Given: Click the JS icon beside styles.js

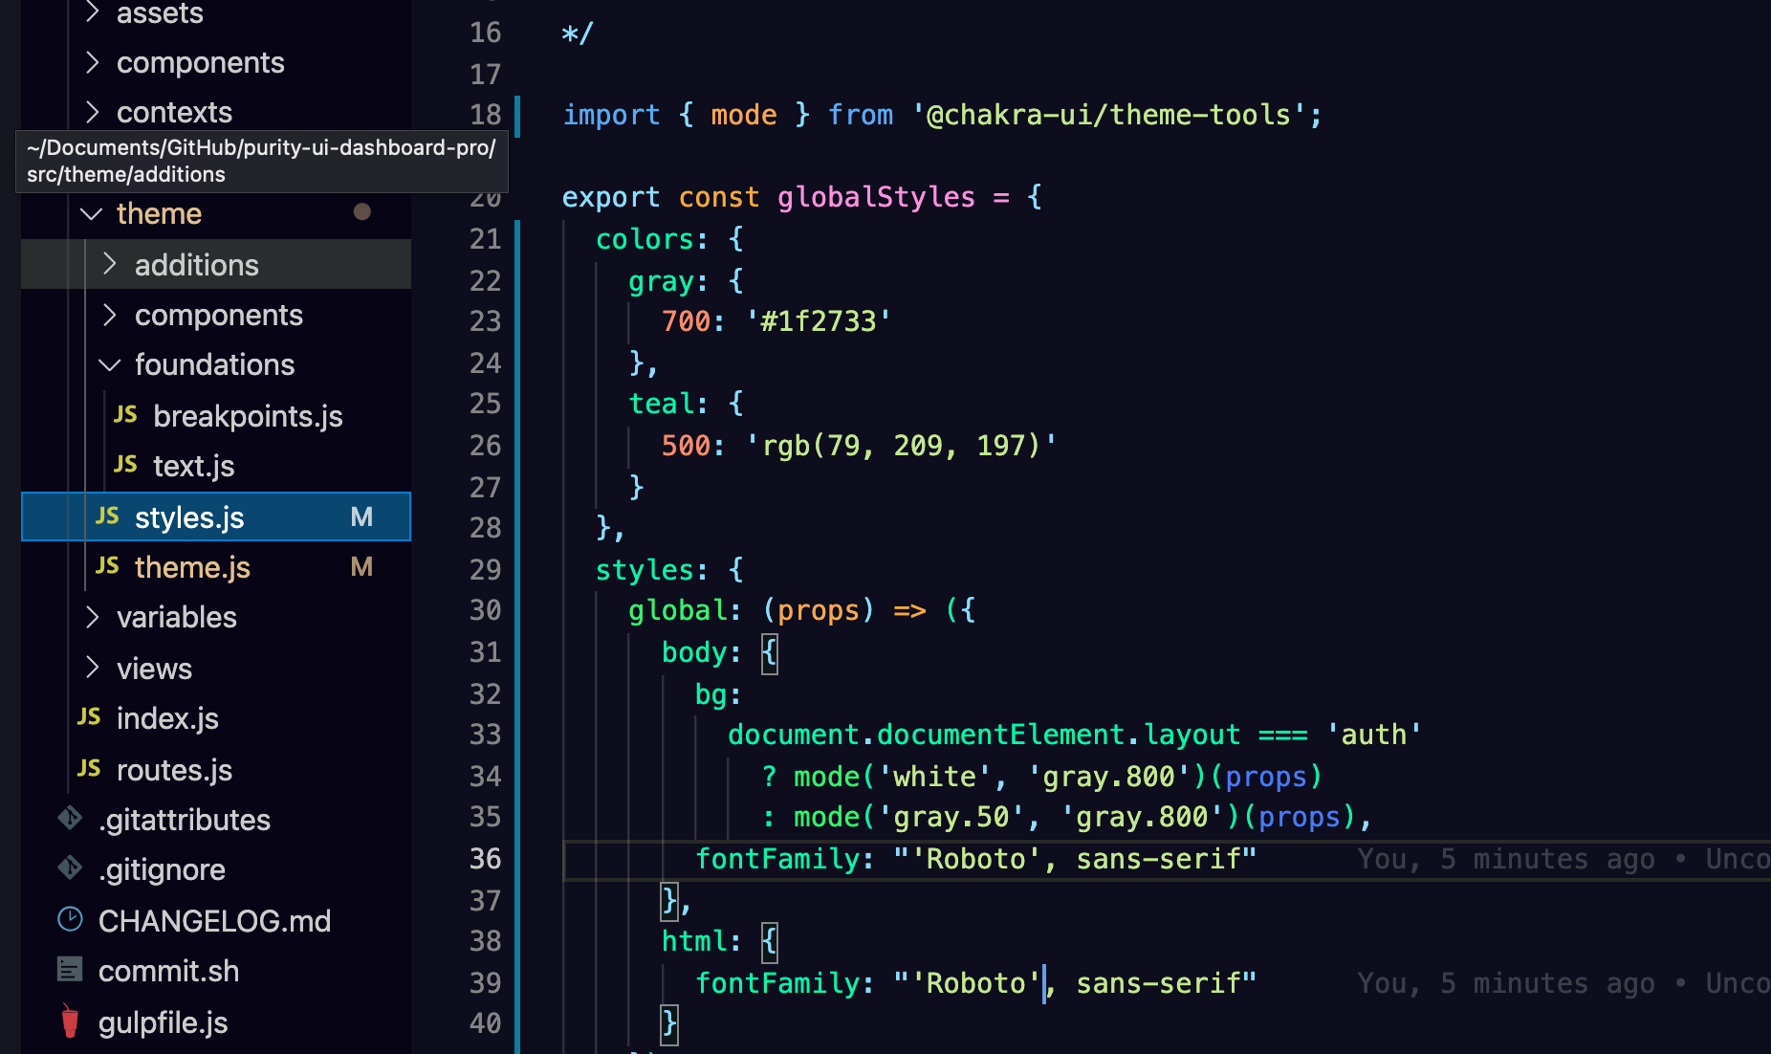Looking at the screenshot, I should click(x=106, y=516).
